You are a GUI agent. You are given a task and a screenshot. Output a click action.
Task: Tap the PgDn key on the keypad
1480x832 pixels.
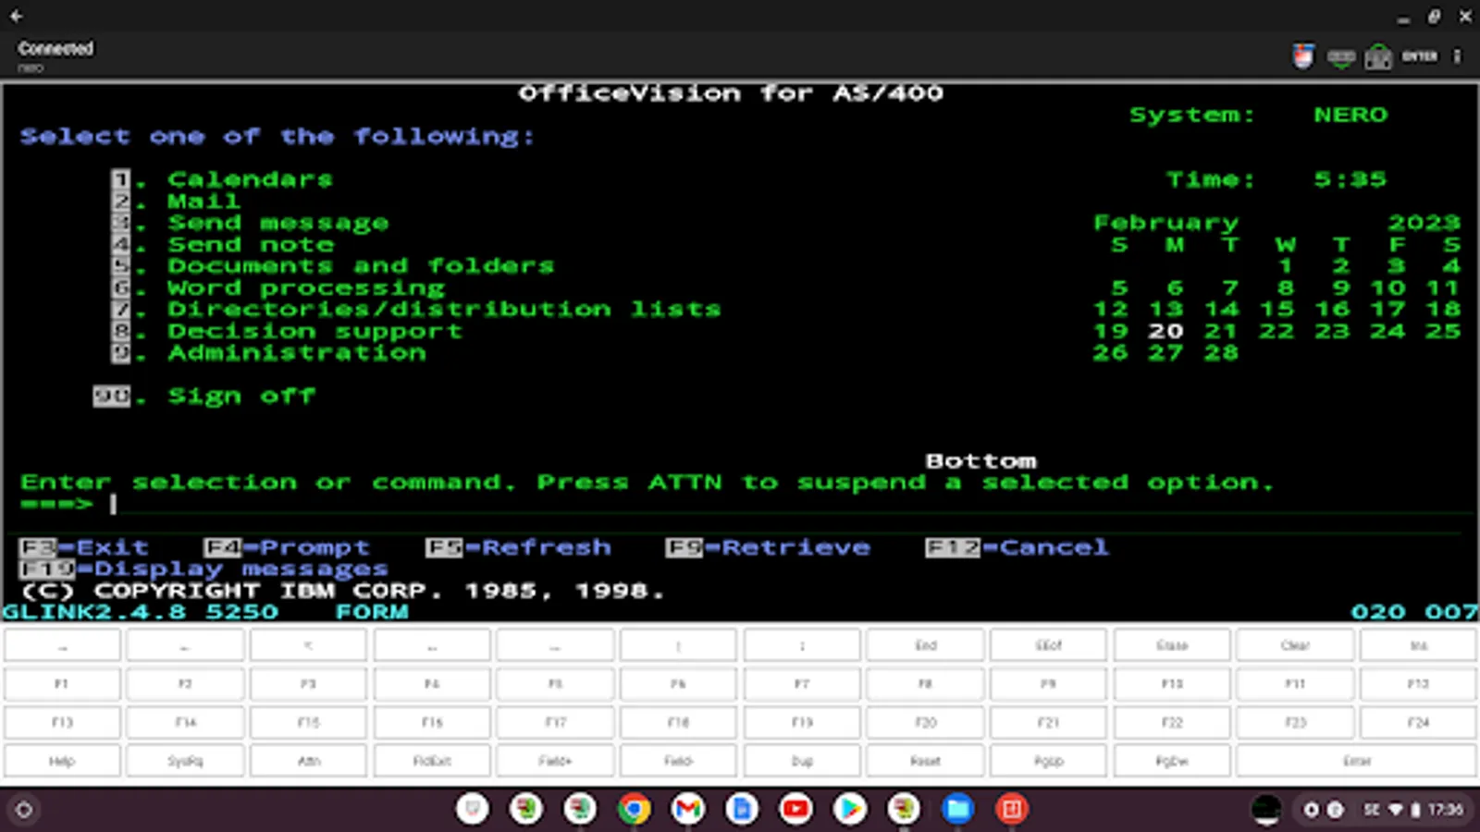1172,762
